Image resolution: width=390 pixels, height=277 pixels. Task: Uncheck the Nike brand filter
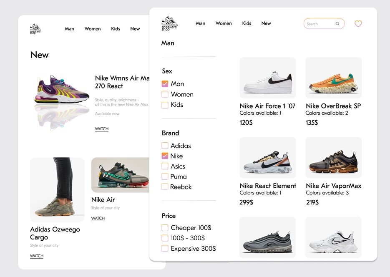(165, 156)
